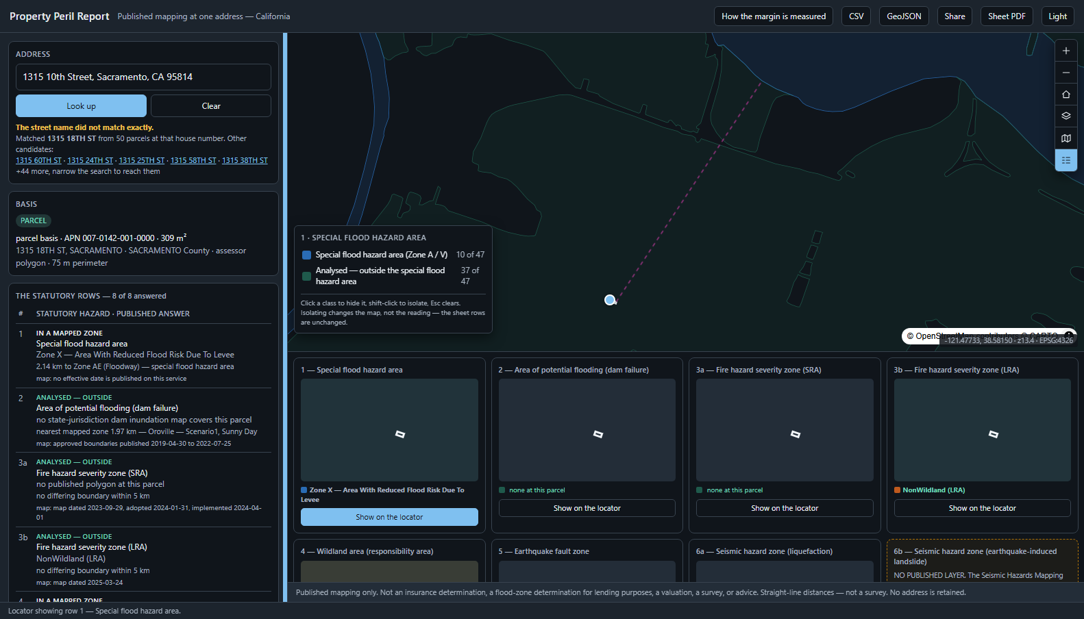
Task: Click 'NonWildland (LRA)' label in card 3b
Action: coord(933,490)
